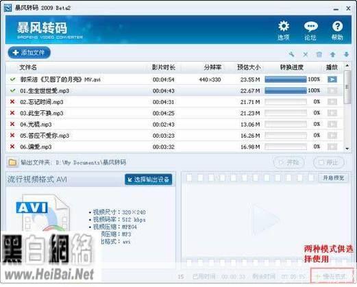Select the file 郭采洁《又圆了的月亮》MV.avi
Screen dimensions: 357x287
click(x=60, y=79)
